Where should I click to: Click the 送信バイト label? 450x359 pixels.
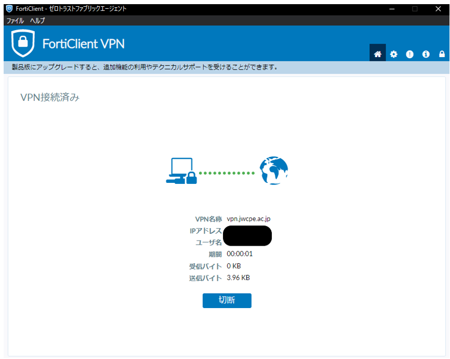(x=205, y=278)
